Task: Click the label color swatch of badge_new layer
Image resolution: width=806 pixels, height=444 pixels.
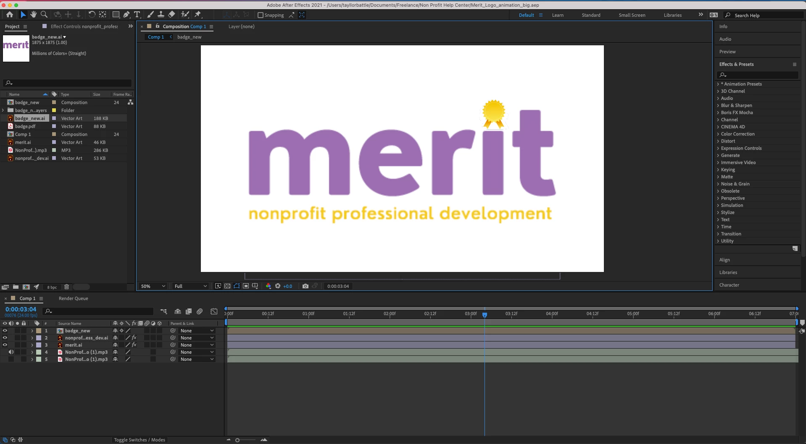Action: pyautogui.click(x=39, y=331)
